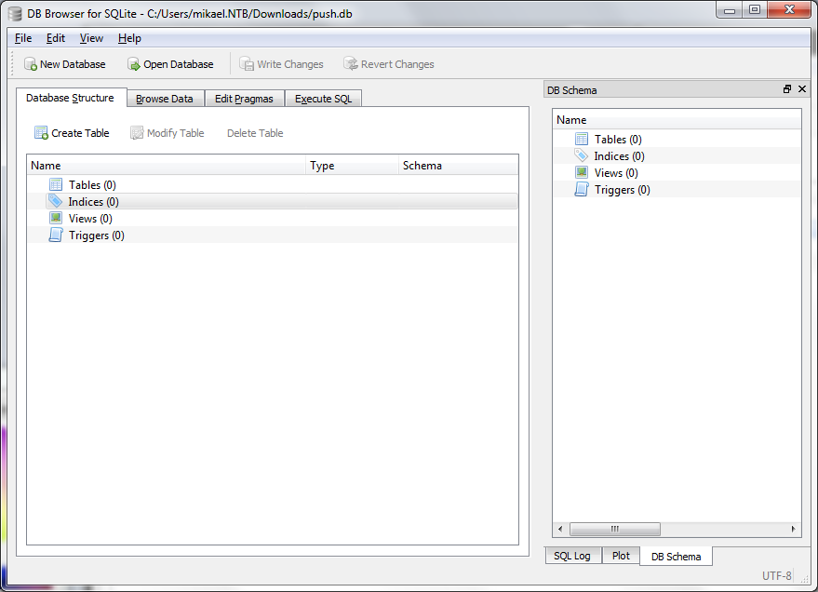Click the Triggers icon in DB Schema panel
Viewport: 818px width, 592px height.
click(582, 189)
